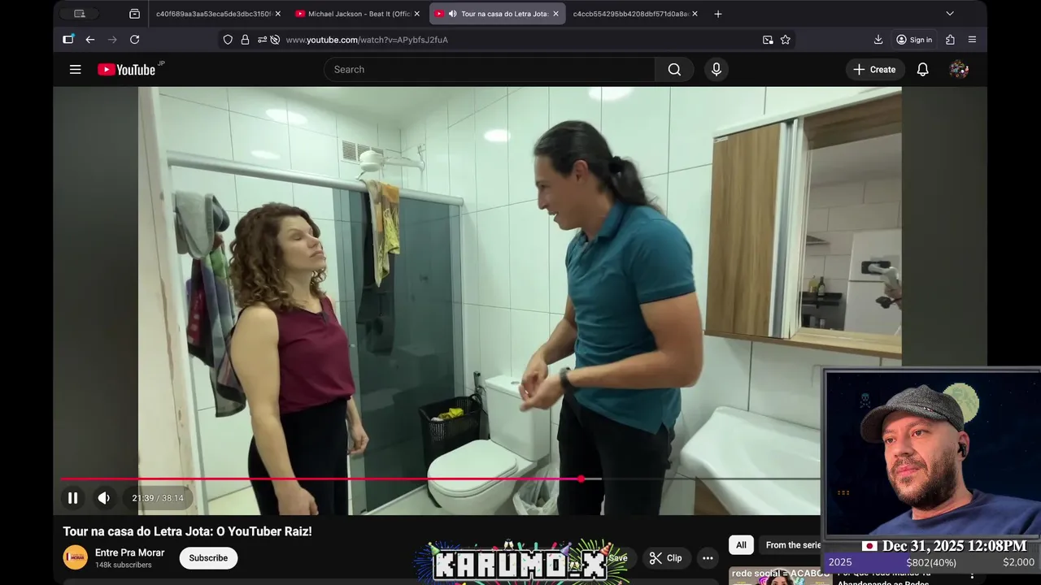Show site security padlock info

pos(245,40)
